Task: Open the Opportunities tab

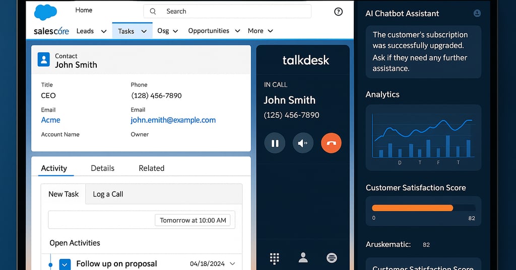Action: pos(209,31)
